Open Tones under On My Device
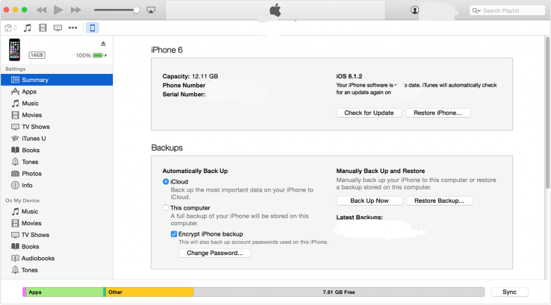551x305 pixels. pyautogui.click(x=57, y=270)
